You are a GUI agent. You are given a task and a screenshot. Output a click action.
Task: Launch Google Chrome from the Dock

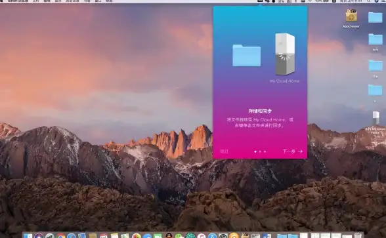click(x=61, y=236)
